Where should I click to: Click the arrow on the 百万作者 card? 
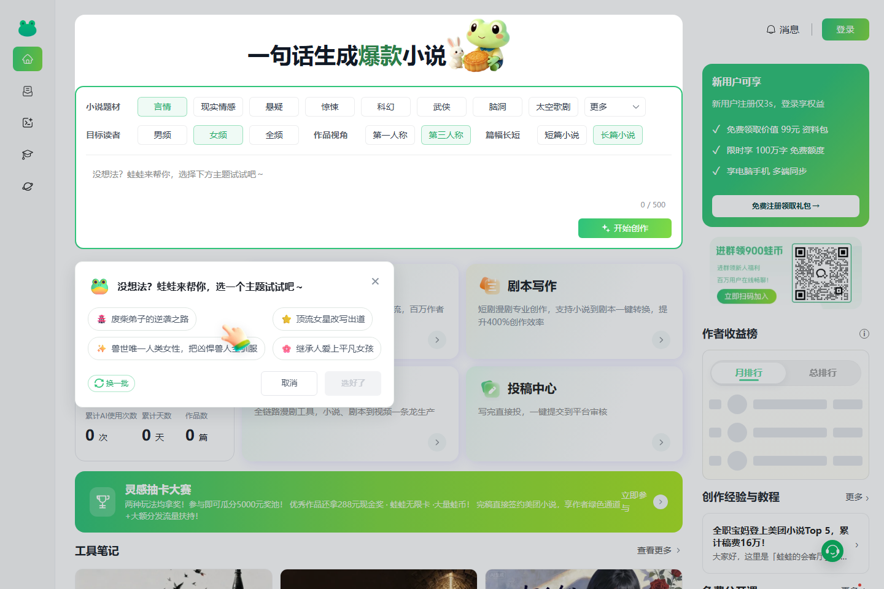pyautogui.click(x=437, y=340)
